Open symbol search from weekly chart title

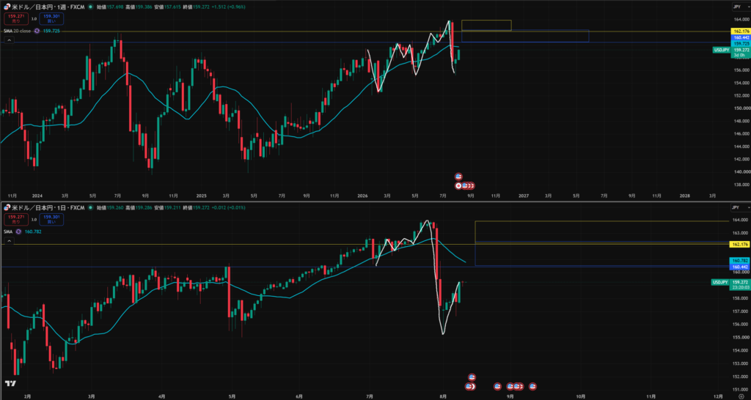[x=49, y=7]
